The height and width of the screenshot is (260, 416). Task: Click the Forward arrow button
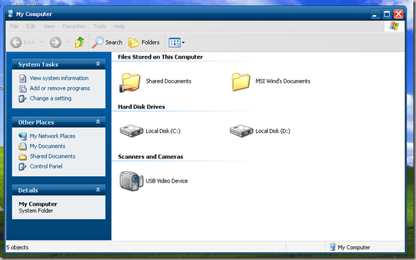coord(56,43)
